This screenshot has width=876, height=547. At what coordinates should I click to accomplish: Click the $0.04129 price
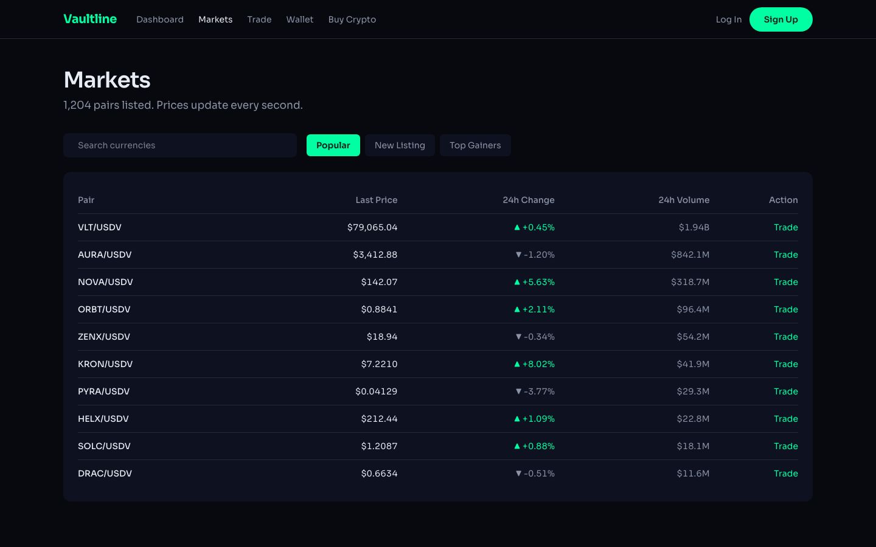click(x=377, y=391)
